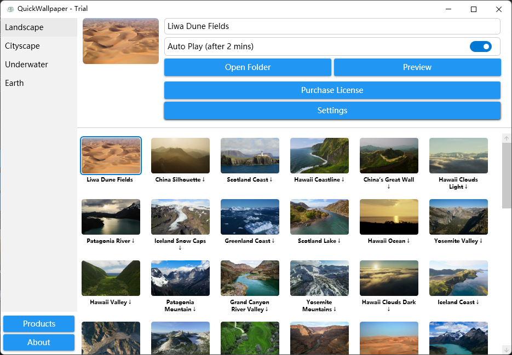Select the Hawaii Clouds Dark thumbnail
Viewport: 512px width, 355px height.
click(x=389, y=278)
